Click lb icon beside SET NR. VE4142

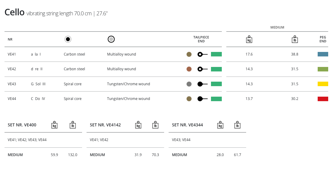155,125
